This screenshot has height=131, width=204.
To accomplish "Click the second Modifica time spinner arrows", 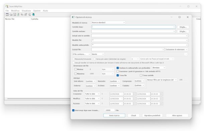I will click(161, 99).
